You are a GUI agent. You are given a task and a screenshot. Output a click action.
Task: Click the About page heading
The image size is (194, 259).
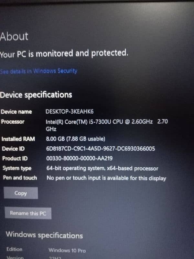[x=14, y=36]
